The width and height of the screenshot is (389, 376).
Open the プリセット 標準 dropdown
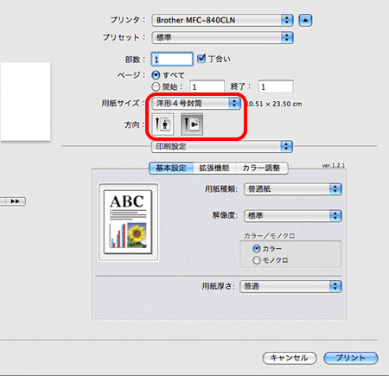[222, 37]
